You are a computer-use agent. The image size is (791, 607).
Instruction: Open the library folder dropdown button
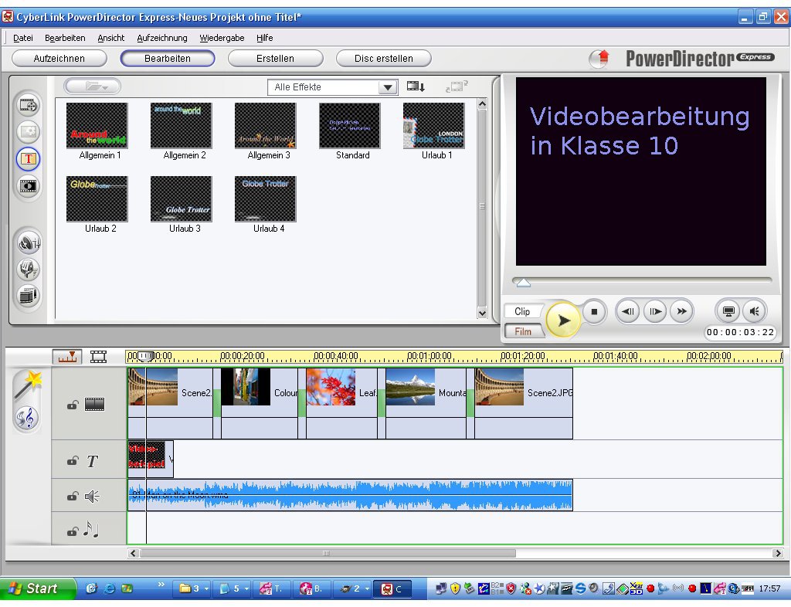(93, 86)
